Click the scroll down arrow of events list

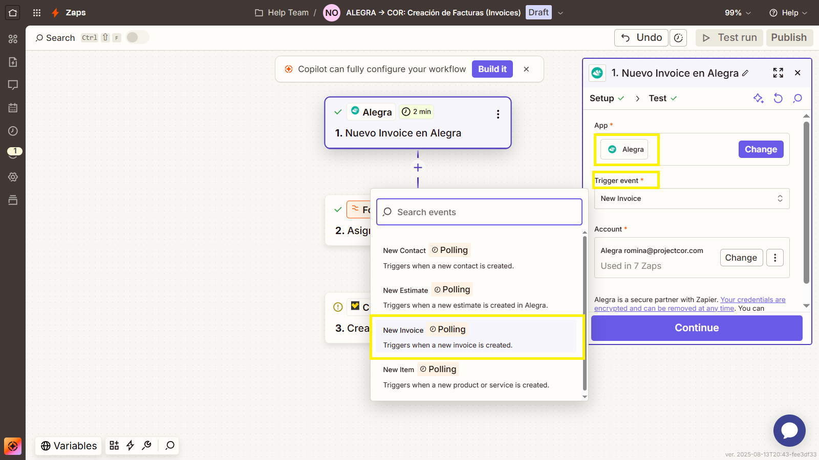pyautogui.click(x=585, y=397)
